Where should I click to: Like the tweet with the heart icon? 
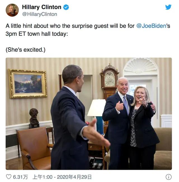coord(9,177)
